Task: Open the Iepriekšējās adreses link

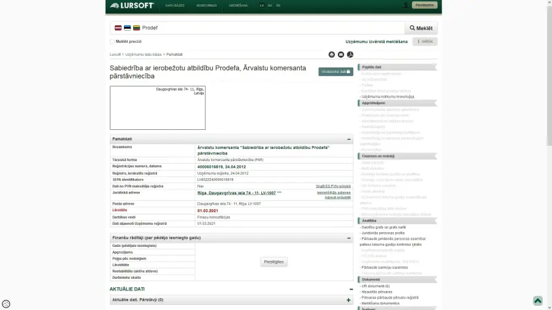Action: point(334,192)
